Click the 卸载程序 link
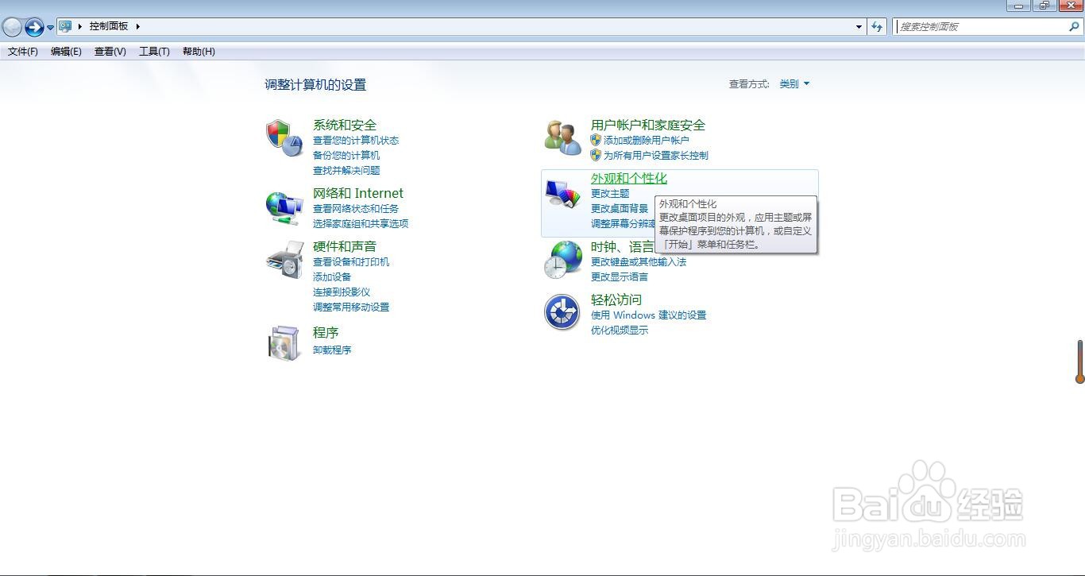The image size is (1085, 576). [331, 350]
